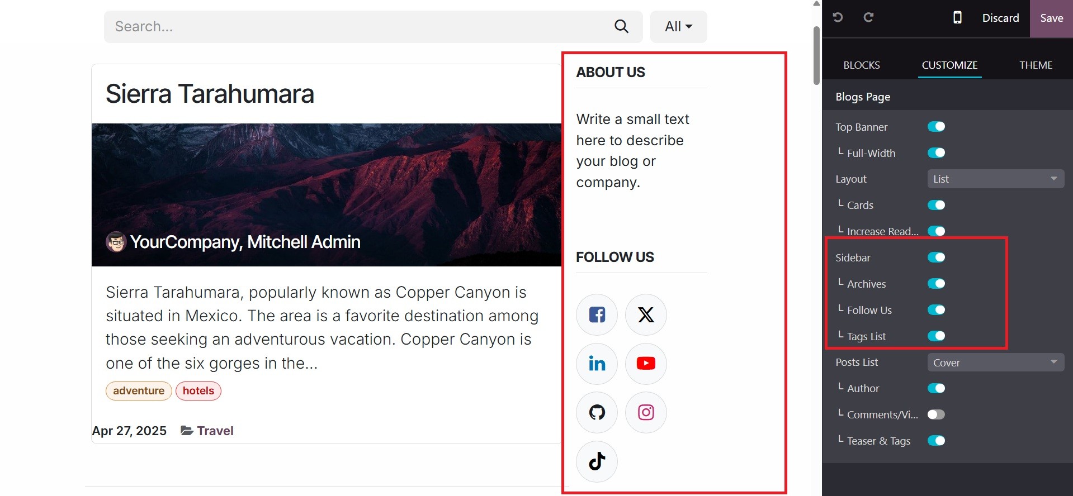Open the Layout dropdown set to List

tap(995, 179)
